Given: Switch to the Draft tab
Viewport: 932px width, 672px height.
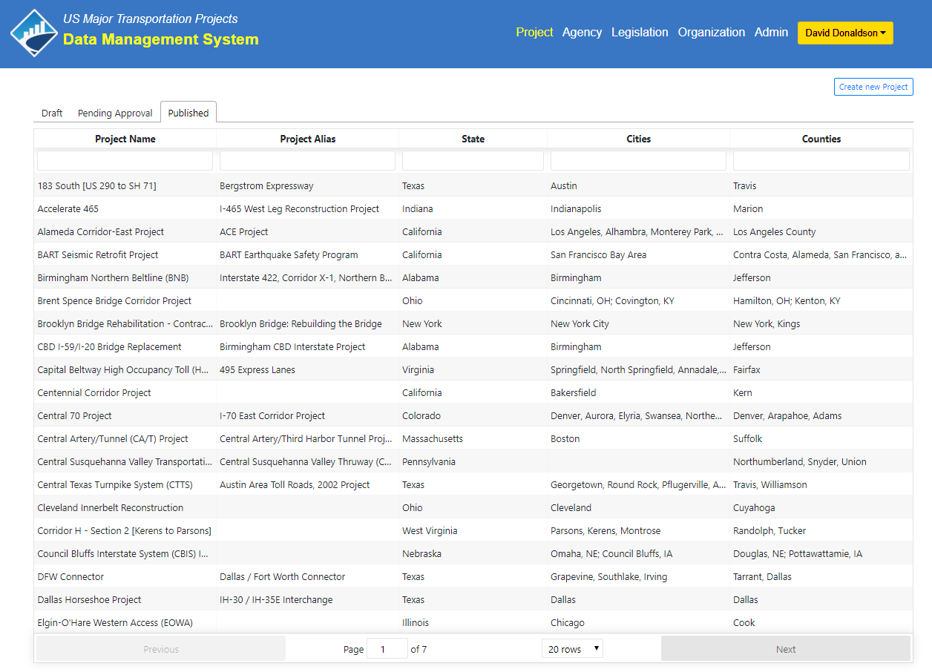Looking at the screenshot, I should pyautogui.click(x=52, y=113).
